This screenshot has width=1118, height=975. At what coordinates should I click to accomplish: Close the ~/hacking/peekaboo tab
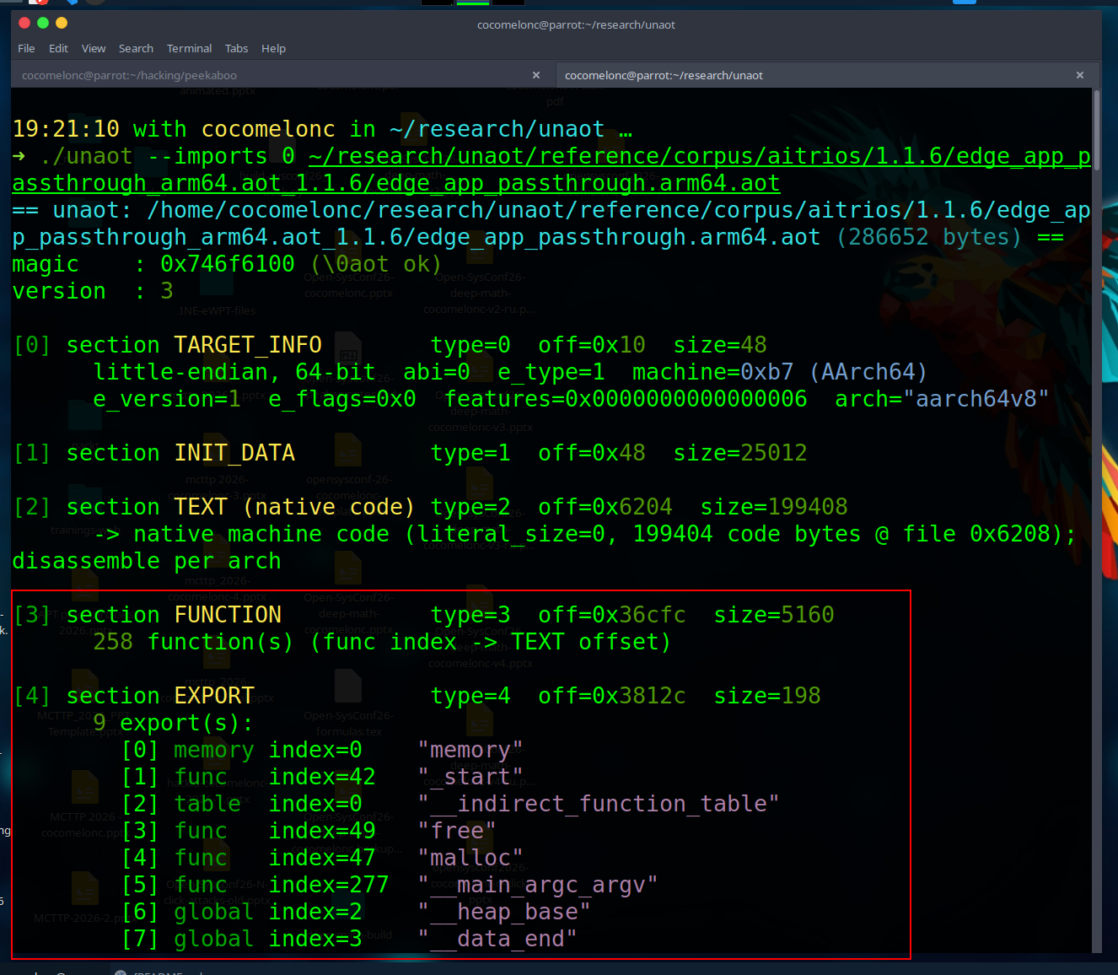tap(536, 75)
